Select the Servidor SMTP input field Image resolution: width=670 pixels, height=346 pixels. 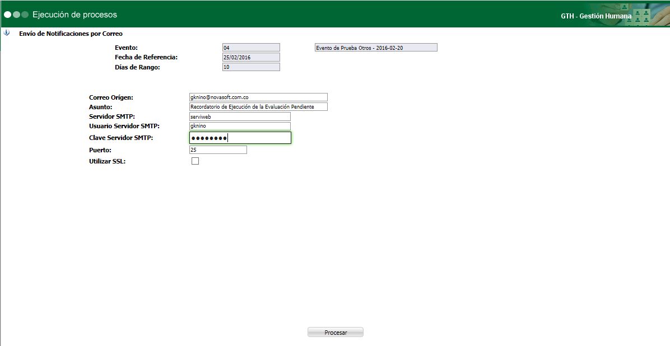pos(240,116)
